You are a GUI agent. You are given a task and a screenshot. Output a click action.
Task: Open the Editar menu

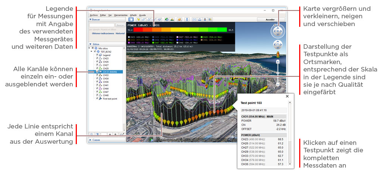(x=103, y=15)
